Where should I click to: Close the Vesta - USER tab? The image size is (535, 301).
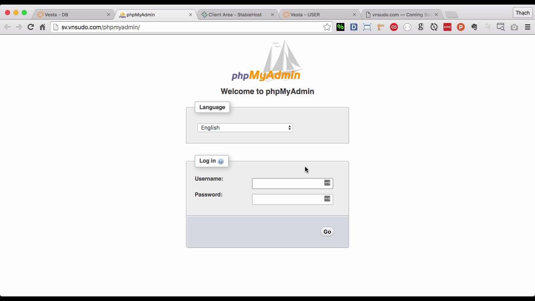(354, 15)
